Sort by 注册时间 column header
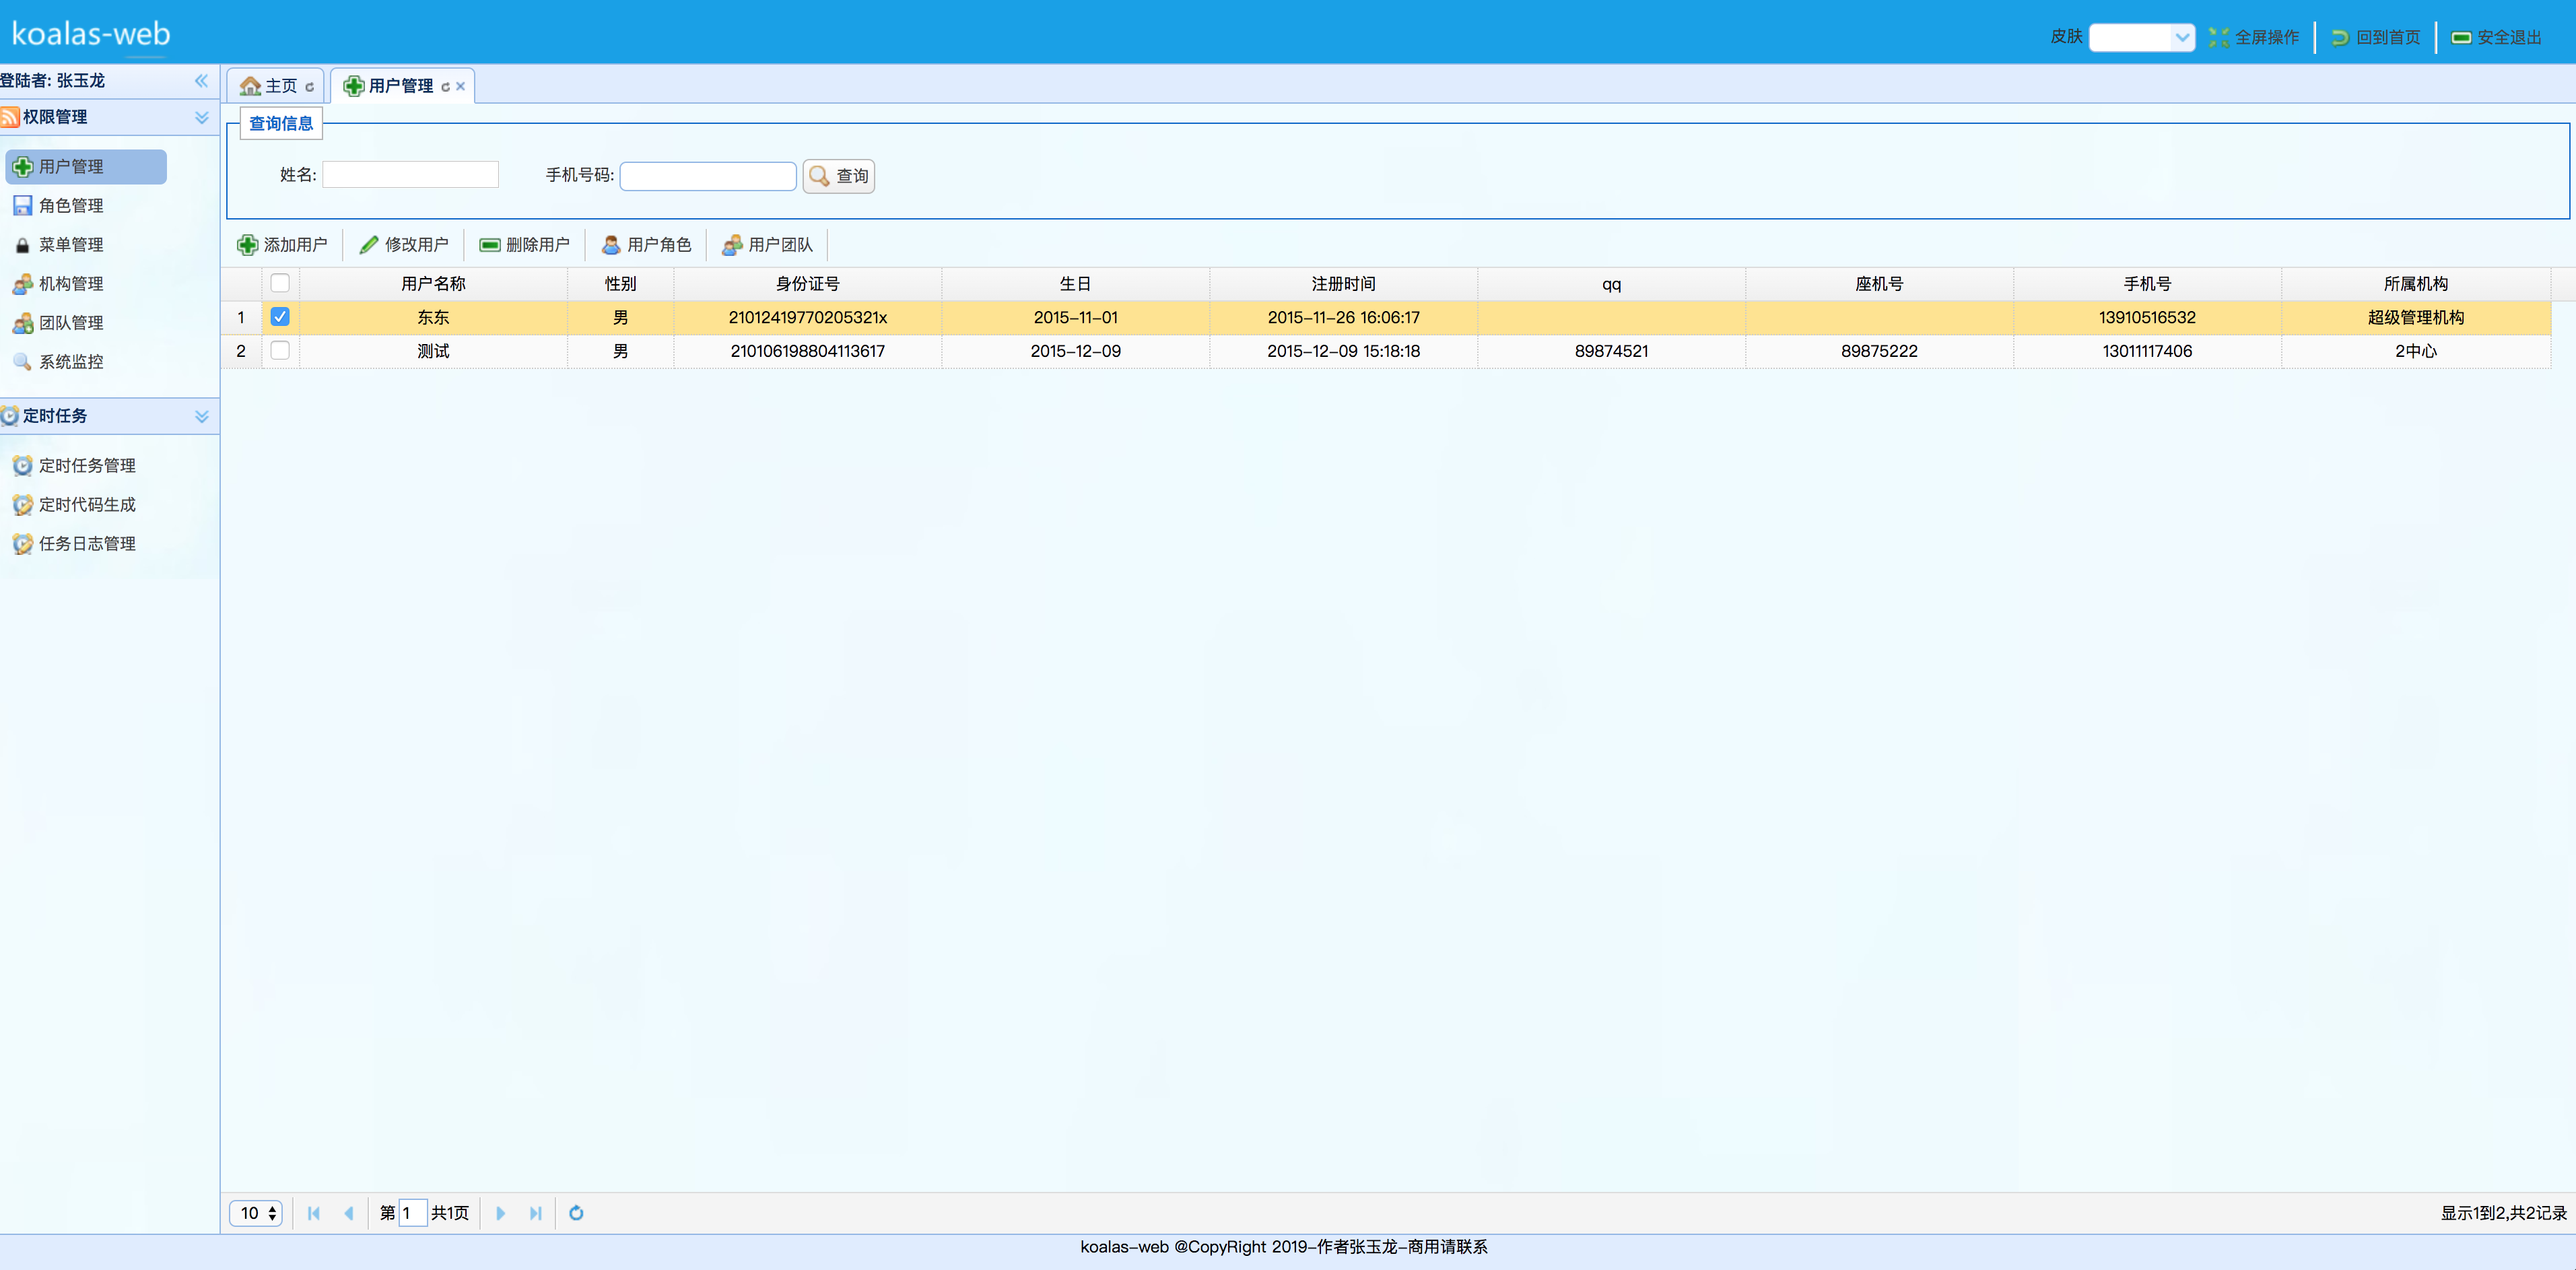 tap(1344, 284)
